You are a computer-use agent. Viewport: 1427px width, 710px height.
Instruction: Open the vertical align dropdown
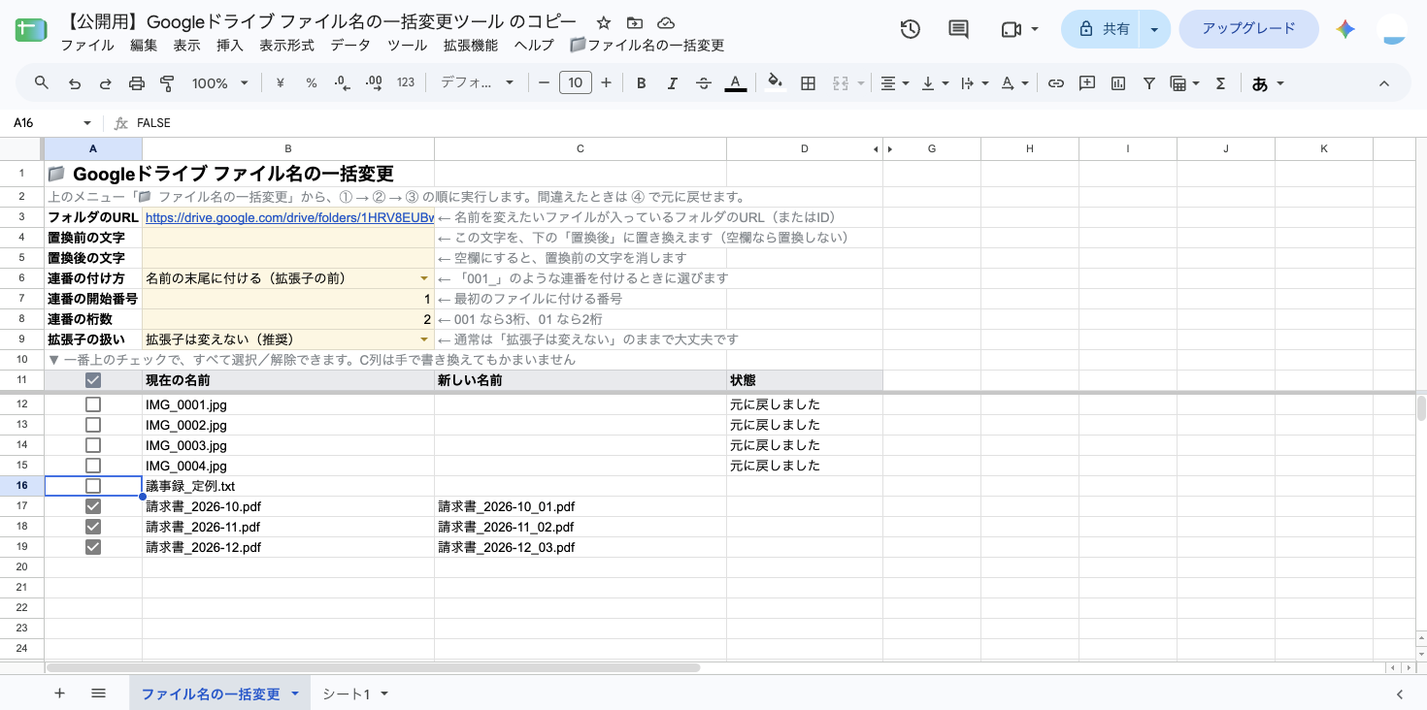935,83
